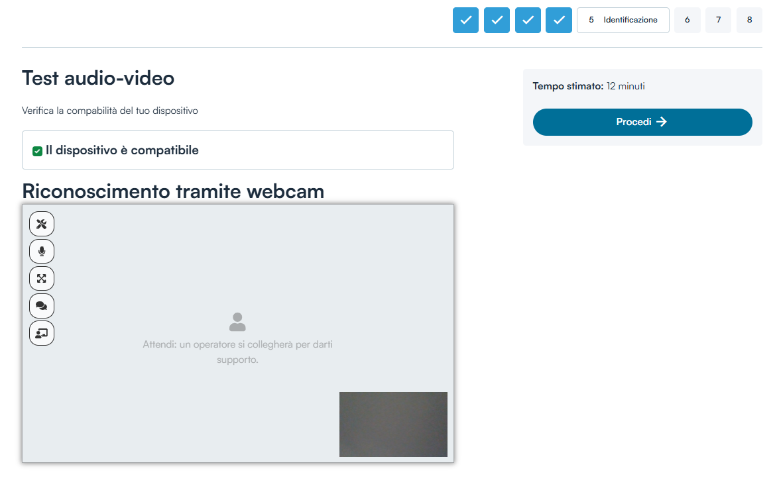
Task: Click the screen share presenter icon
Action: (42, 333)
